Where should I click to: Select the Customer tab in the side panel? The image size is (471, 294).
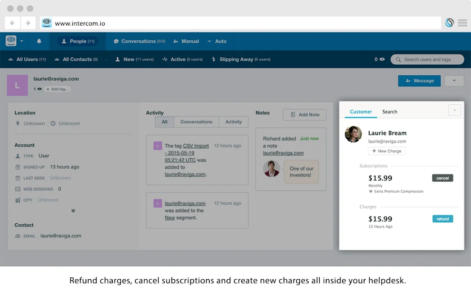[x=361, y=112]
